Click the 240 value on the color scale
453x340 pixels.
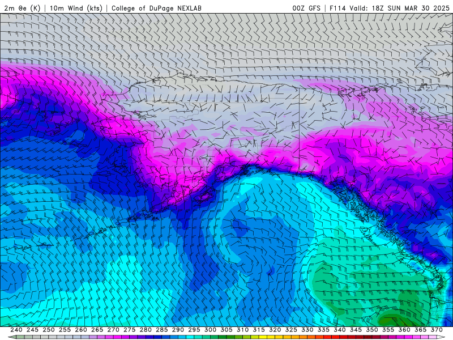tap(16, 330)
